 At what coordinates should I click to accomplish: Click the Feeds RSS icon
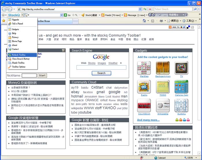(x=103, y=15)
